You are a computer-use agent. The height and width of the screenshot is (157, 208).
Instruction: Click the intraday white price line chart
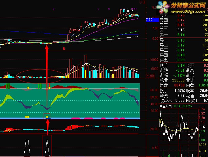click(178, 126)
